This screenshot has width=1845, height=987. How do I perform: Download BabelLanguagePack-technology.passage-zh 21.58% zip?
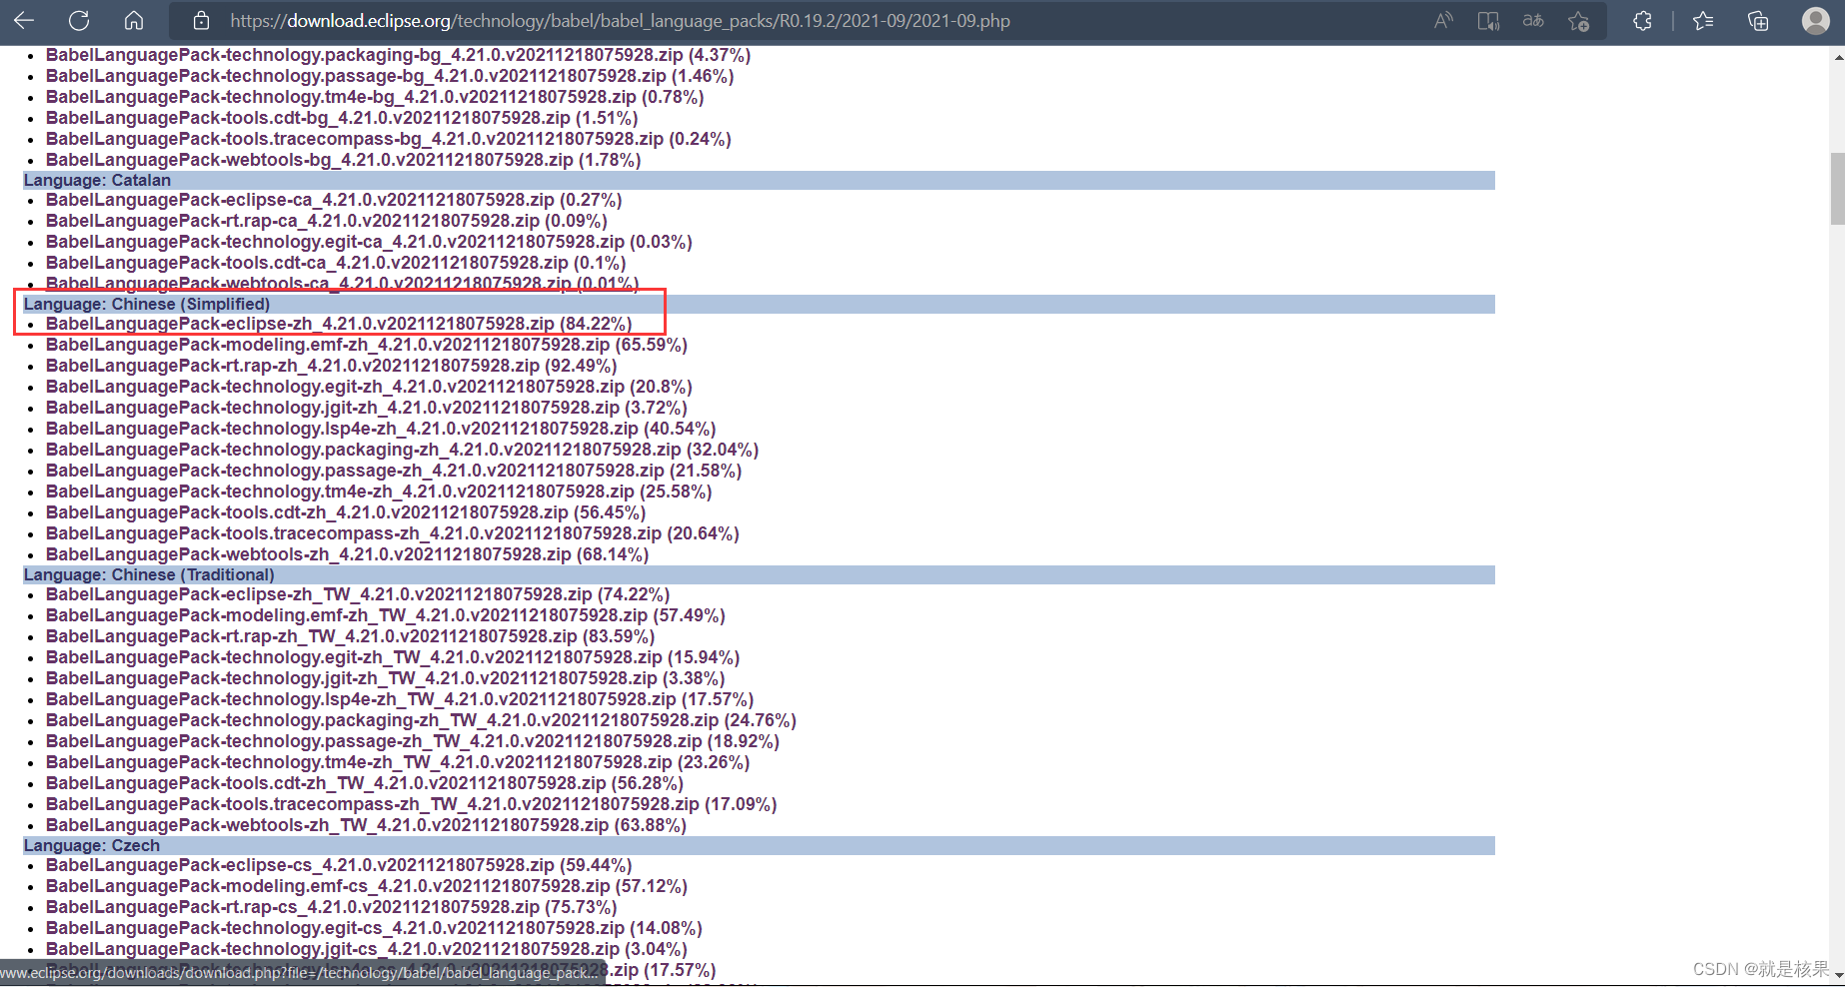coord(394,471)
